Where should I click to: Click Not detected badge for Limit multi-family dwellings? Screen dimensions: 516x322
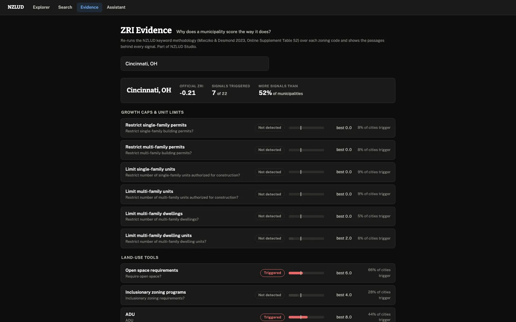click(x=270, y=216)
